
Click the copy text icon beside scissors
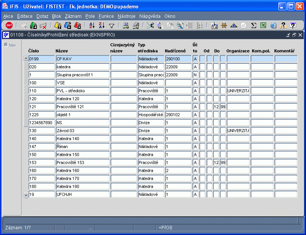click(x=160, y=25)
